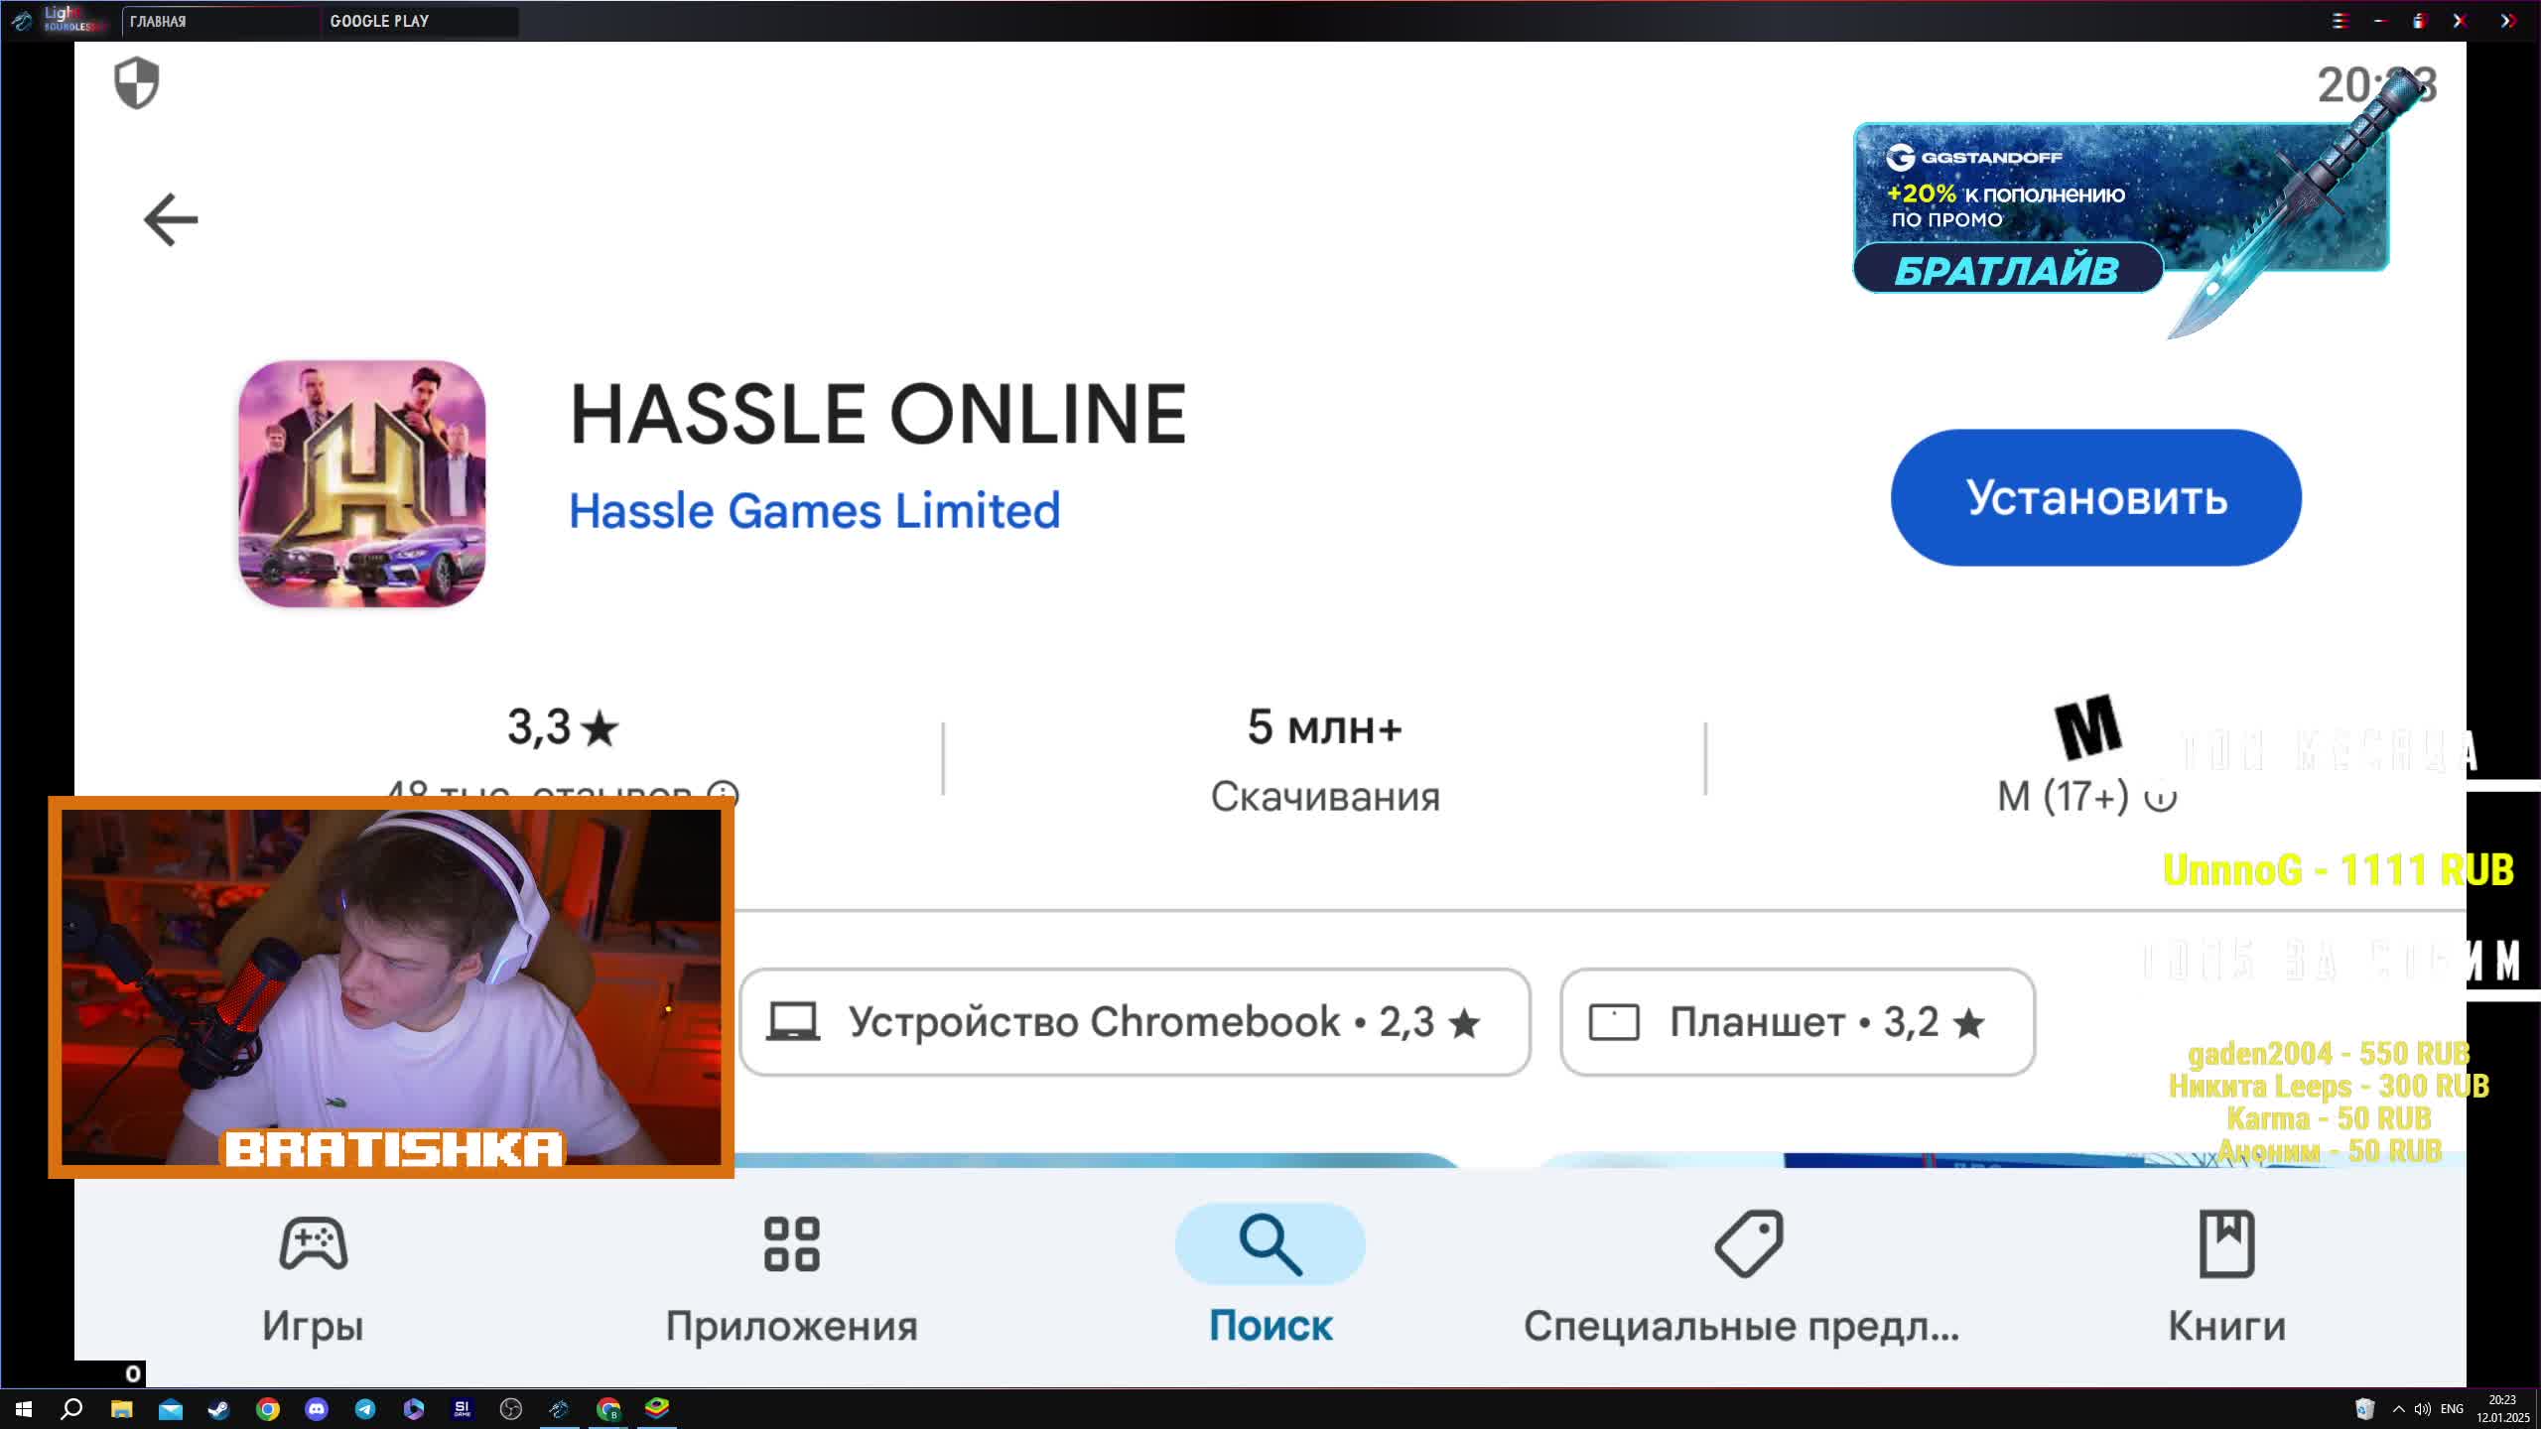Switch to the GOOGLE PLAY emulator tab
The height and width of the screenshot is (1429, 2541).
(420, 21)
